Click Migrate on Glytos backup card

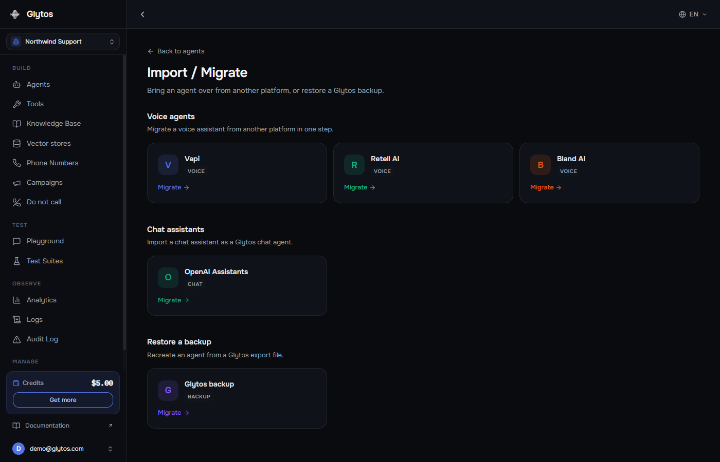[173, 413]
